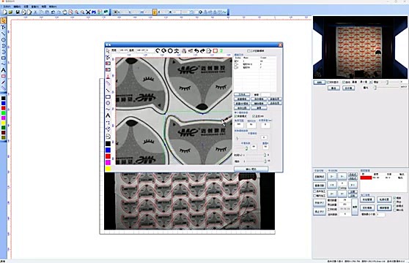Select the hand Pan tool in main toolbar
The width and height of the screenshot is (409, 263).
[x=65, y=12]
